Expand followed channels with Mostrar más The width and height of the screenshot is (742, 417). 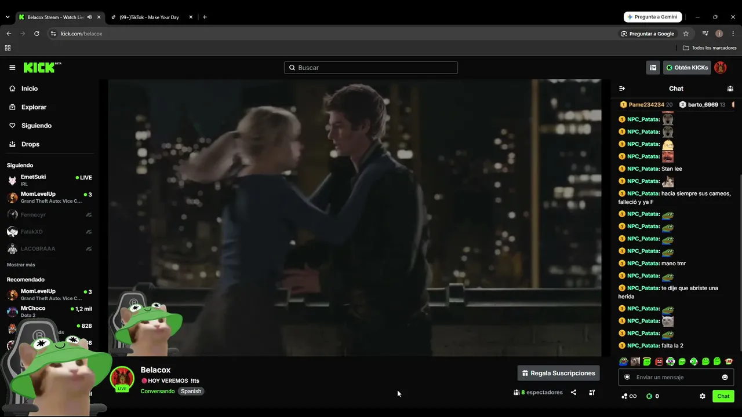click(x=21, y=265)
